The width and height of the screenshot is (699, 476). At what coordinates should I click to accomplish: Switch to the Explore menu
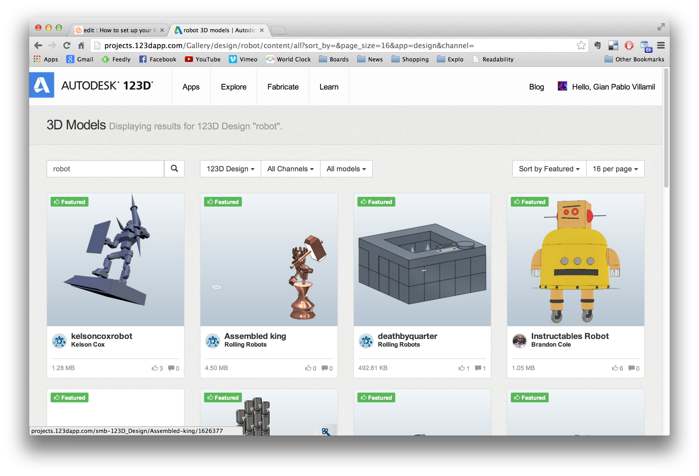point(233,86)
